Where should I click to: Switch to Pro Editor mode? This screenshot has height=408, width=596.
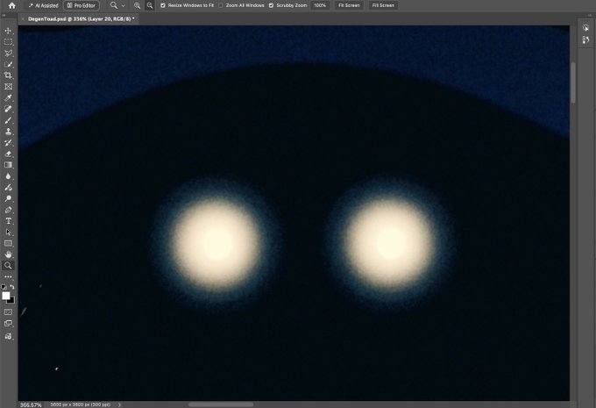point(82,5)
